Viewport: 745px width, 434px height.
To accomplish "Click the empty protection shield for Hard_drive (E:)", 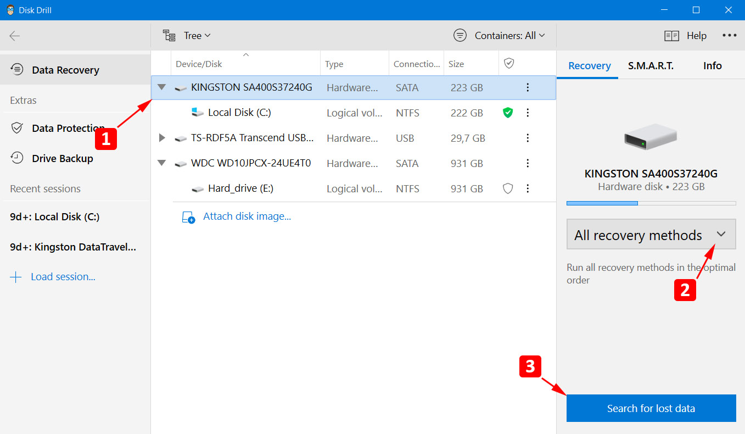I will click(x=508, y=188).
